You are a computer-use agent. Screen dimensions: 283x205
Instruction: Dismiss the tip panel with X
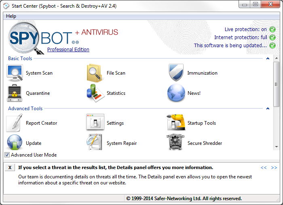point(10,167)
